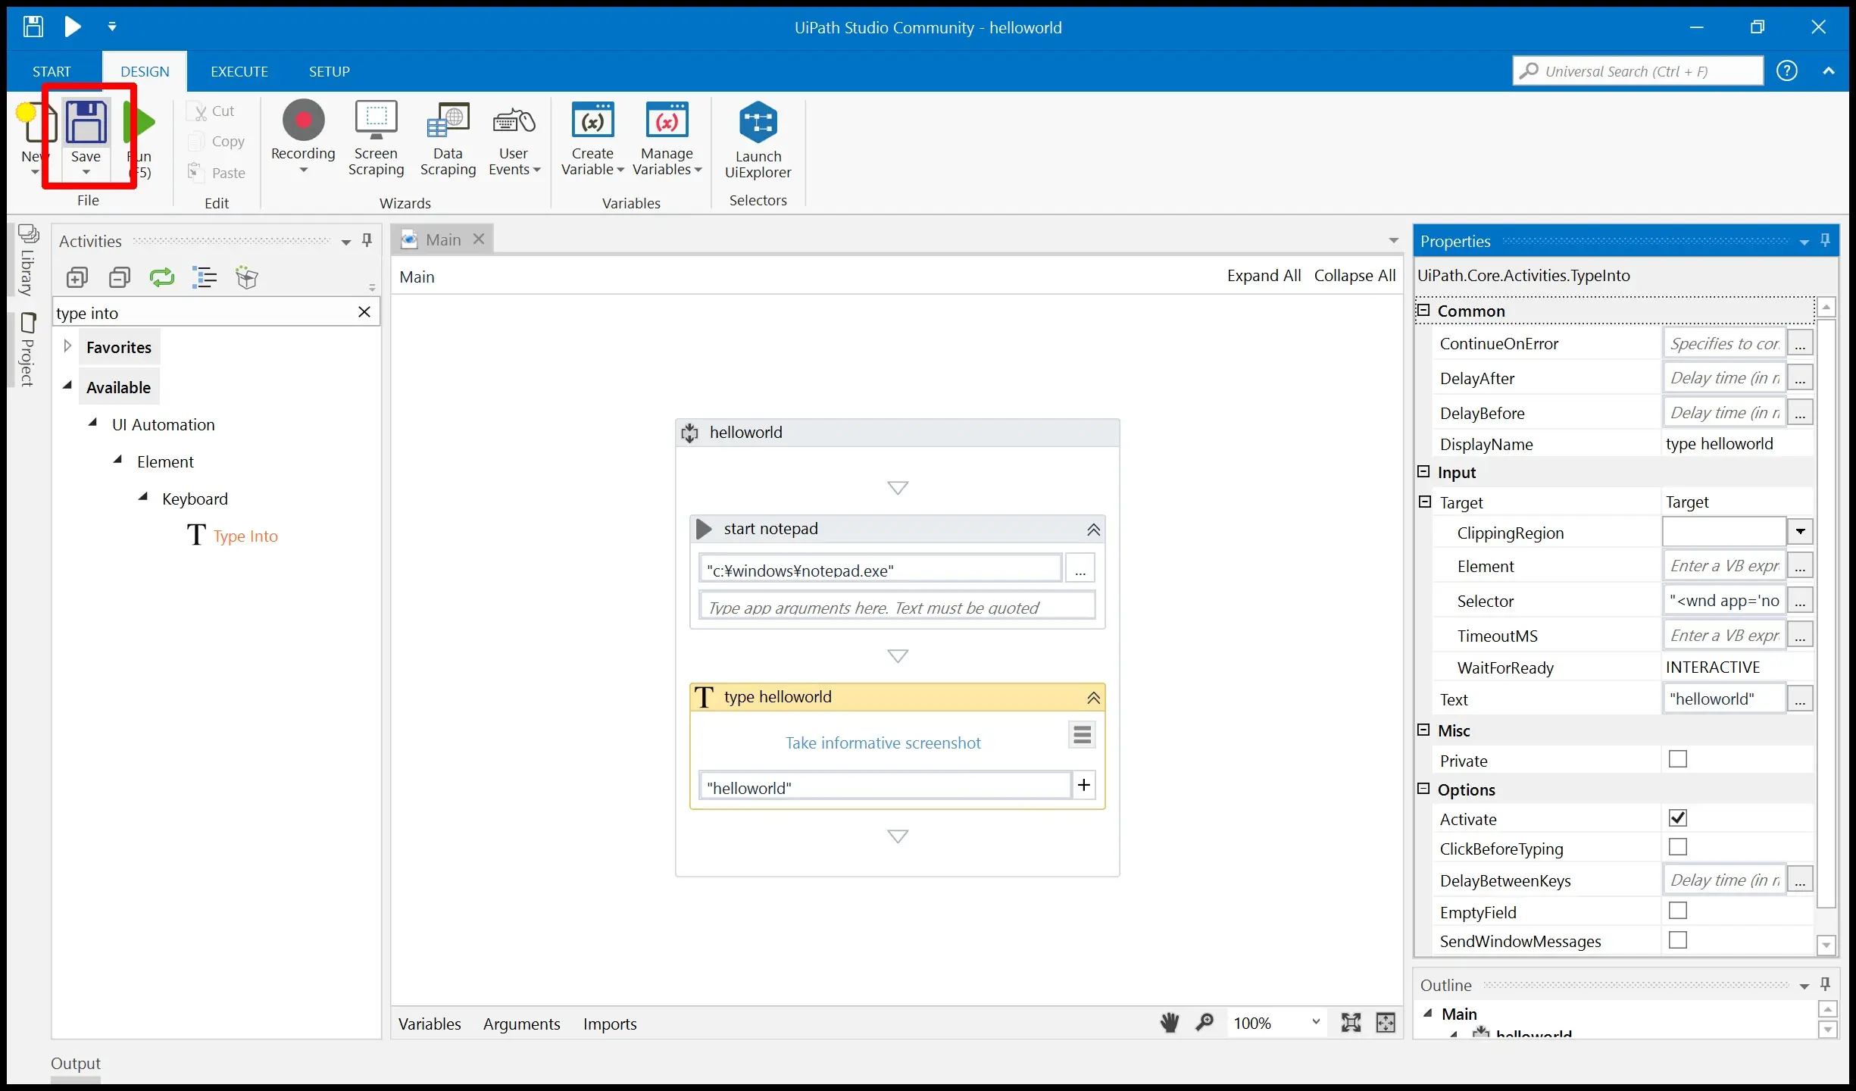Clear the type into search box
This screenshot has width=1856, height=1091.
[x=364, y=312]
